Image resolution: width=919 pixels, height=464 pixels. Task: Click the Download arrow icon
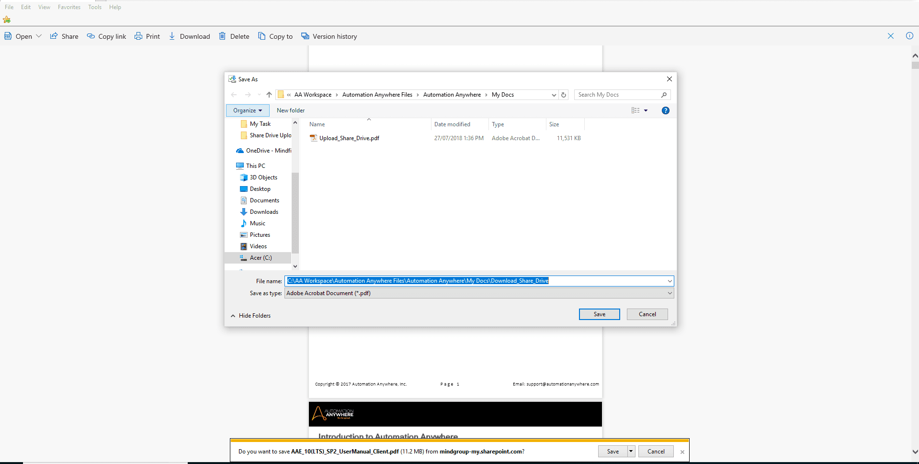[x=172, y=36]
